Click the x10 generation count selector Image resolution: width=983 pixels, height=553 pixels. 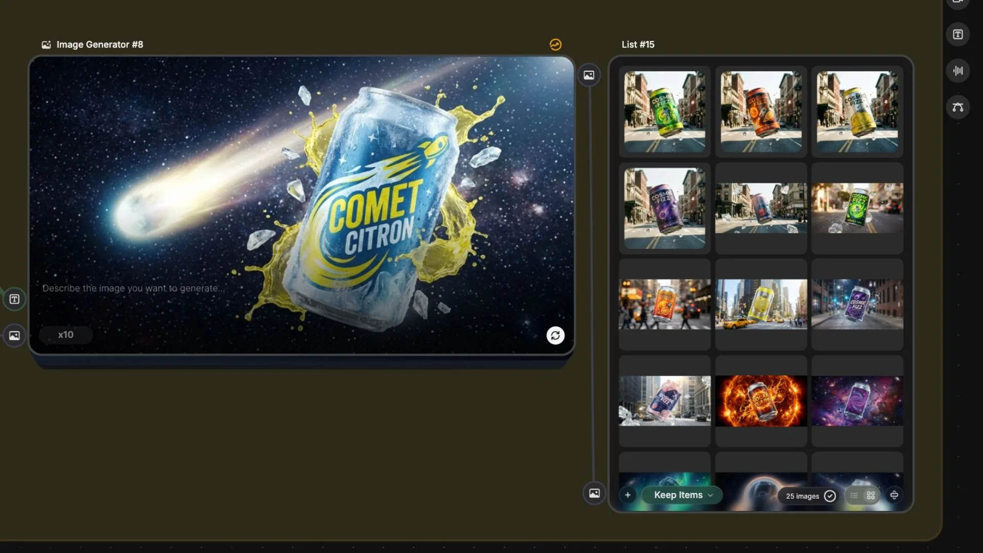click(x=66, y=335)
